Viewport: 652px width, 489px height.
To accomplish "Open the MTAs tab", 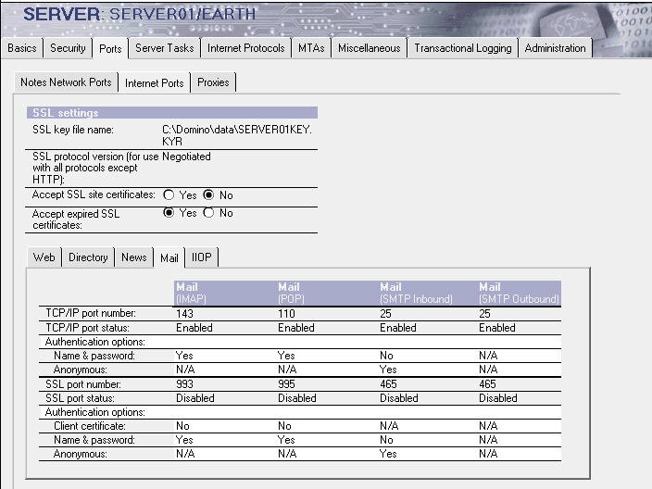I will point(311,48).
